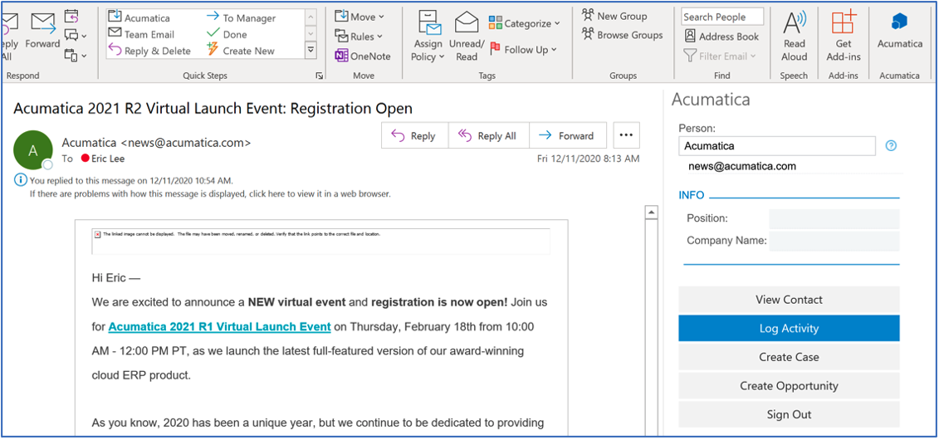The height and width of the screenshot is (440, 939).
Task: Open the Filter Email dropdown
Action: (720, 56)
